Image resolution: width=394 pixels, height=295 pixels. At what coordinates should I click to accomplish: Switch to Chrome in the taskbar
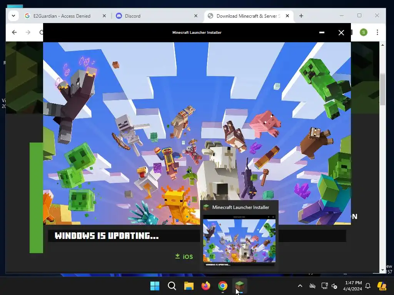[x=223, y=286]
